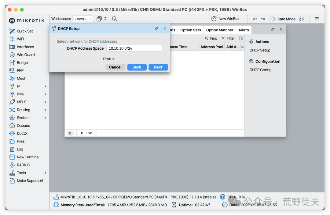Click the New WinBox button
Image resolution: width=330 pixels, height=215 pixels.
pos(226,19)
